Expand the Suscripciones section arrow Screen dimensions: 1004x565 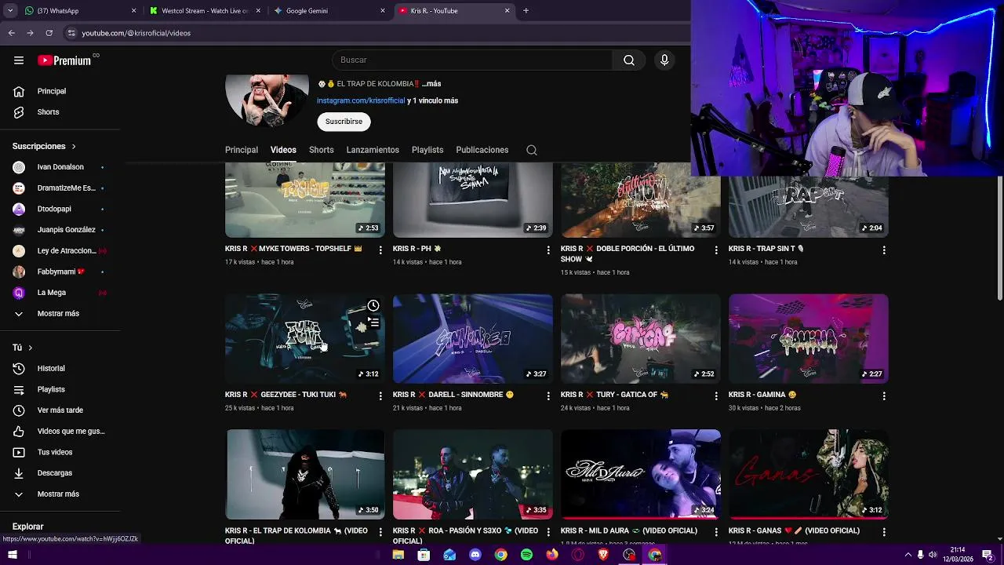[x=74, y=147]
